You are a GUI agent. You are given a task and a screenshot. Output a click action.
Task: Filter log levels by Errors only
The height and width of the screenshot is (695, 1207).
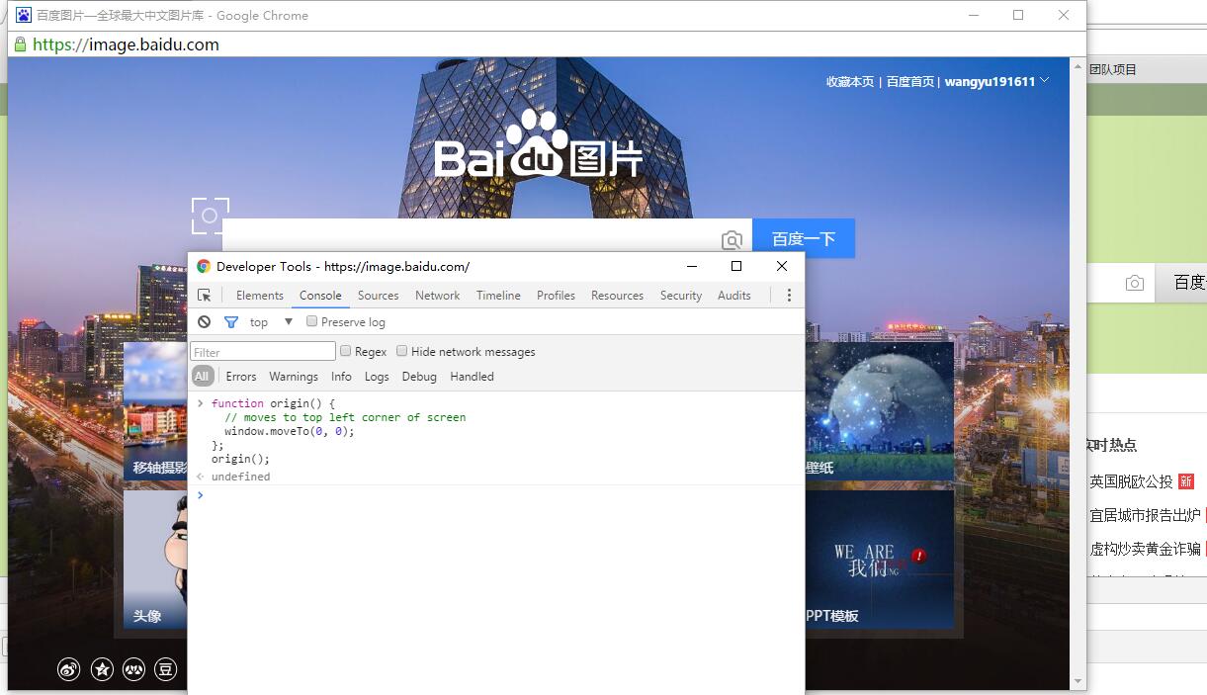pyautogui.click(x=241, y=376)
